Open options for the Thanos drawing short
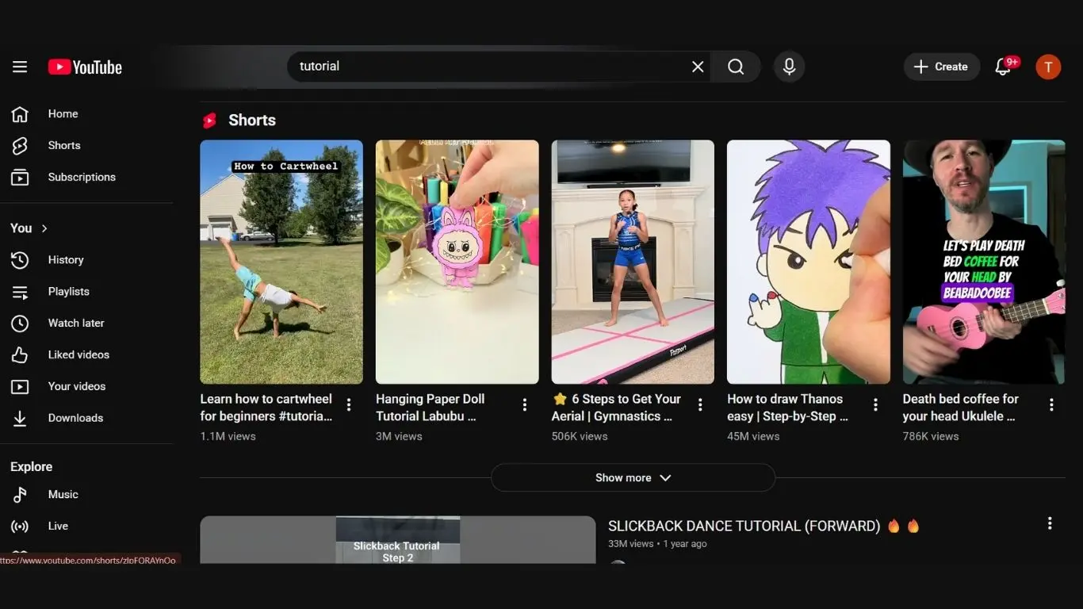The width and height of the screenshot is (1083, 609). 875,405
